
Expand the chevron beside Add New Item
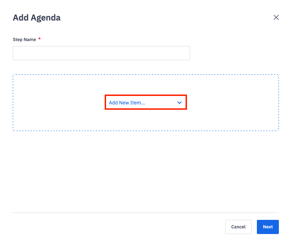tap(180, 103)
